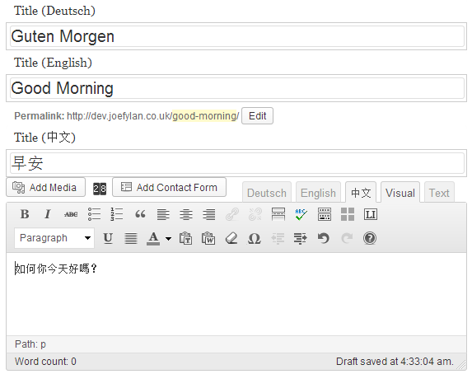Image resolution: width=472 pixels, height=374 pixels.
Task: Apply strikethrough formatting
Action: point(71,214)
